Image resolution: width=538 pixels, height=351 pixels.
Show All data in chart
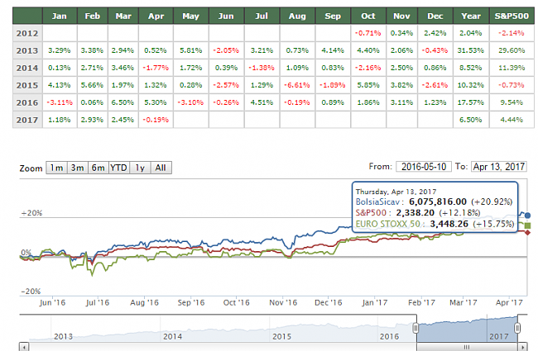(161, 168)
